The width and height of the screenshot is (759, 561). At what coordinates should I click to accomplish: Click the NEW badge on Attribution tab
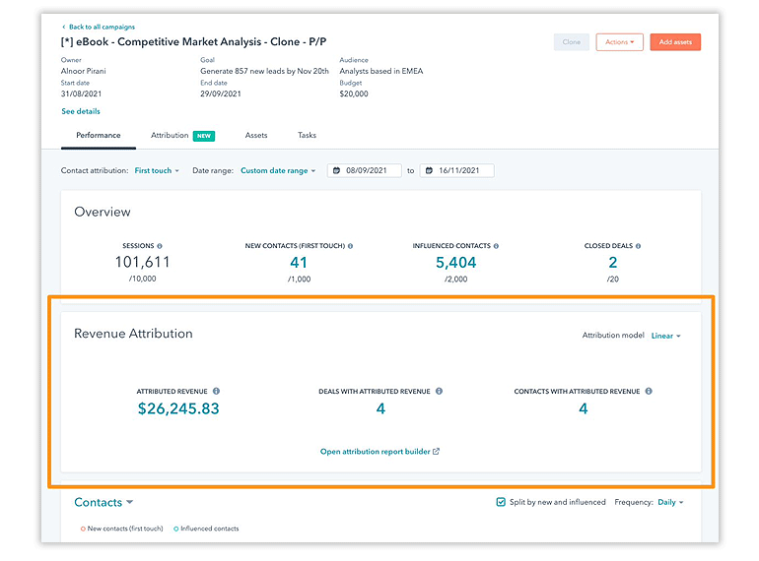click(x=204, y=136)
